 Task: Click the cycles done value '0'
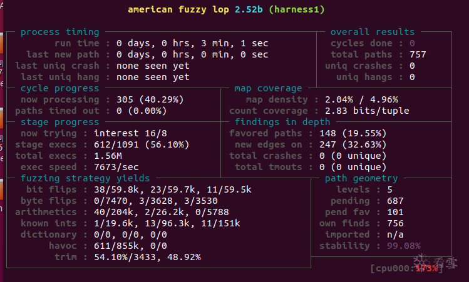click(x=412, y=43)
